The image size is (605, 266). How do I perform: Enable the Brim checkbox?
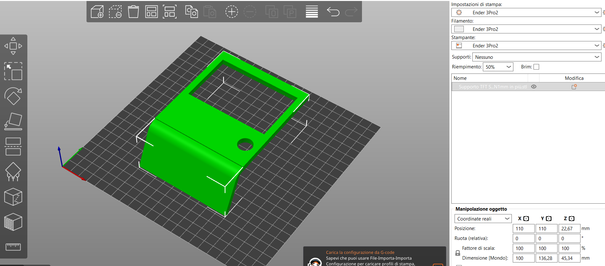[536, 67]
